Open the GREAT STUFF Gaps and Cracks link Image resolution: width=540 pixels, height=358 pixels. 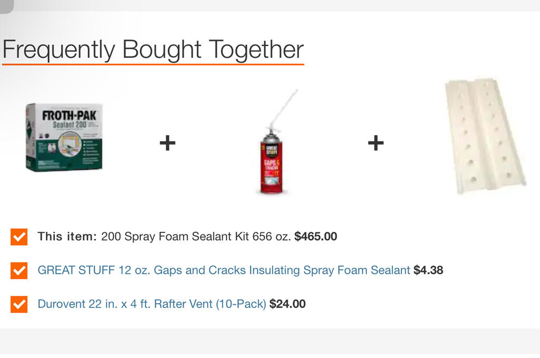pyautogui.click(x=224, y=270)
